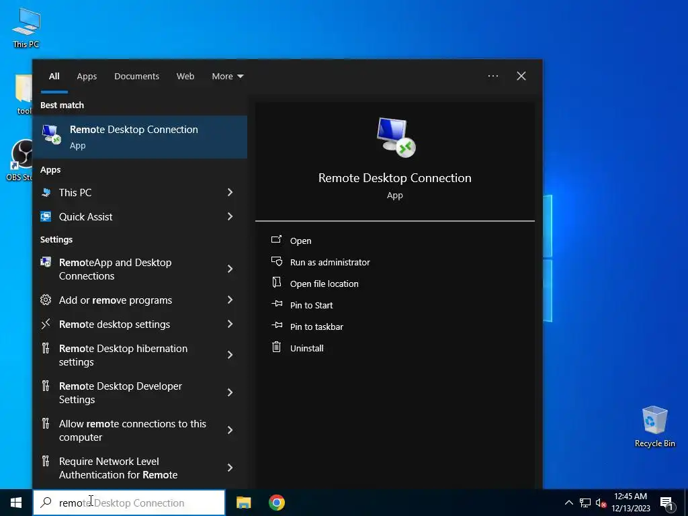Open the notification center icon
Image resolution: width=688 pixels, height=516 pixels.
point(667,503)
